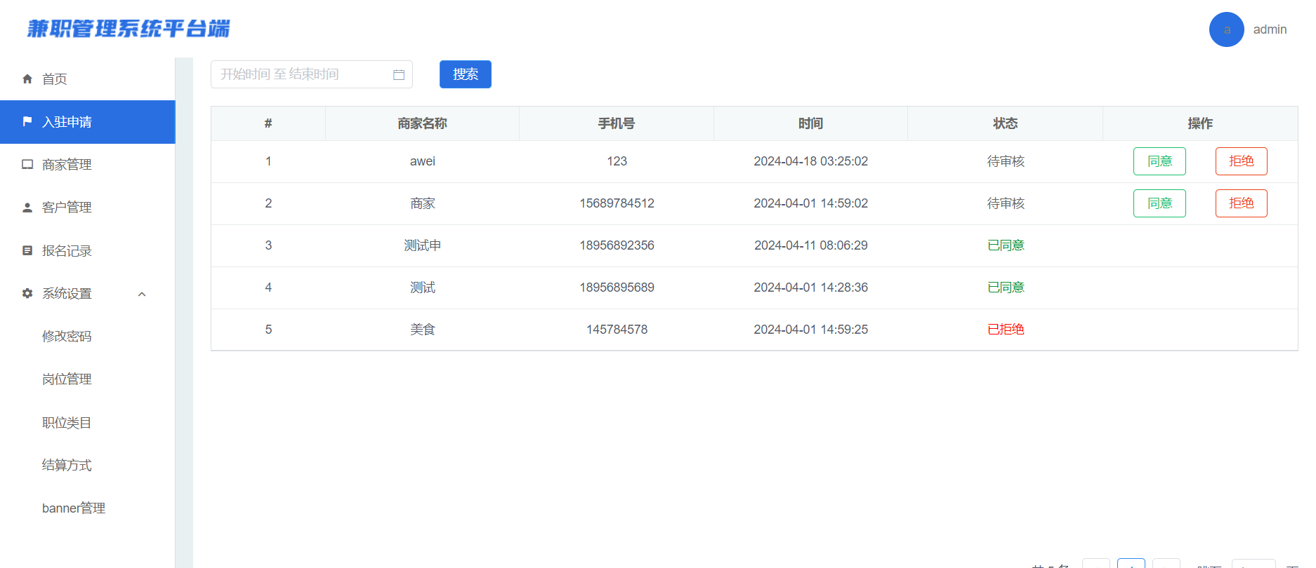This screenshot has height=568, width=1316.
Task: Go to 职位类目 settings page
Action: pos(67,423)
